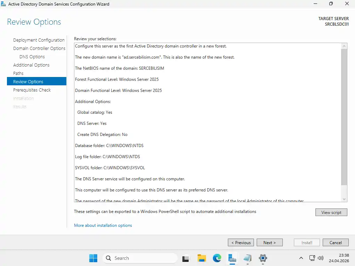Click Forest Functional Level line

(117, 79)
